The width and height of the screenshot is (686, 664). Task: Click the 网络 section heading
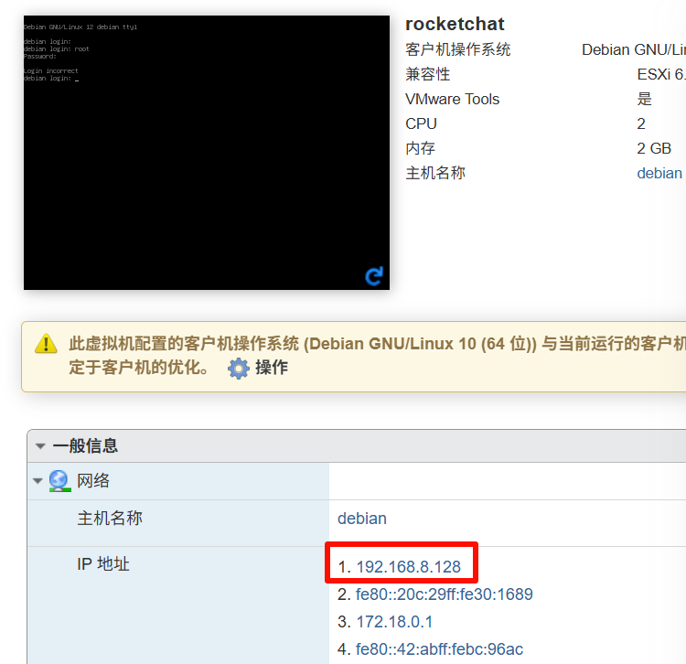pyautogui.click(x=93, y=481)
